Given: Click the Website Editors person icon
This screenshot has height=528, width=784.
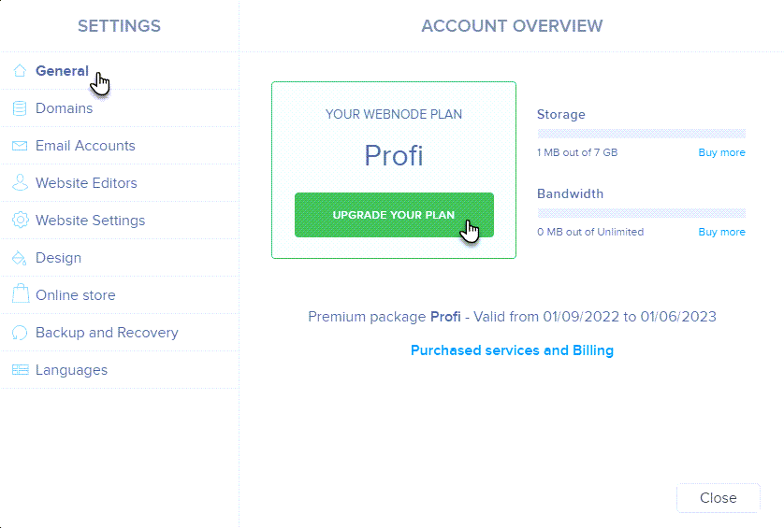Looking at the screenshot, I should [x=20, y=183].
